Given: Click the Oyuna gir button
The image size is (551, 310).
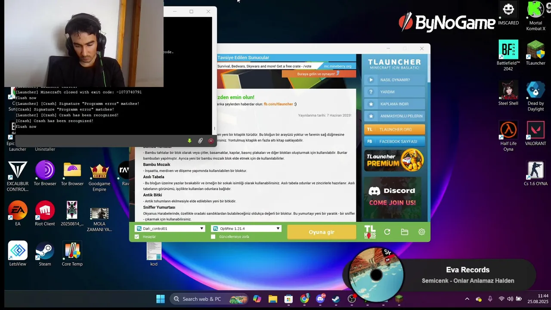Looking at the screenshot, I should [322, 232].
